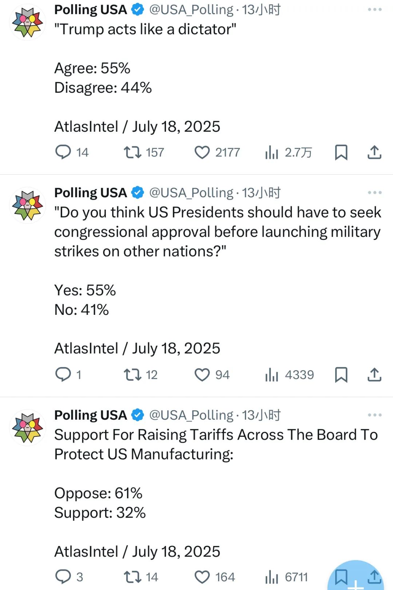Like the tweet with 94 likes
Image resolution: width=393 pixels, height=590 pixels.
[x=202, y=375]
